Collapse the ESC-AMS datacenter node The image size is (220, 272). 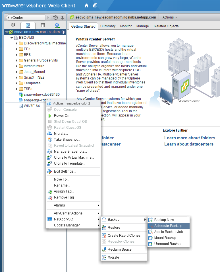coord(12,38)
